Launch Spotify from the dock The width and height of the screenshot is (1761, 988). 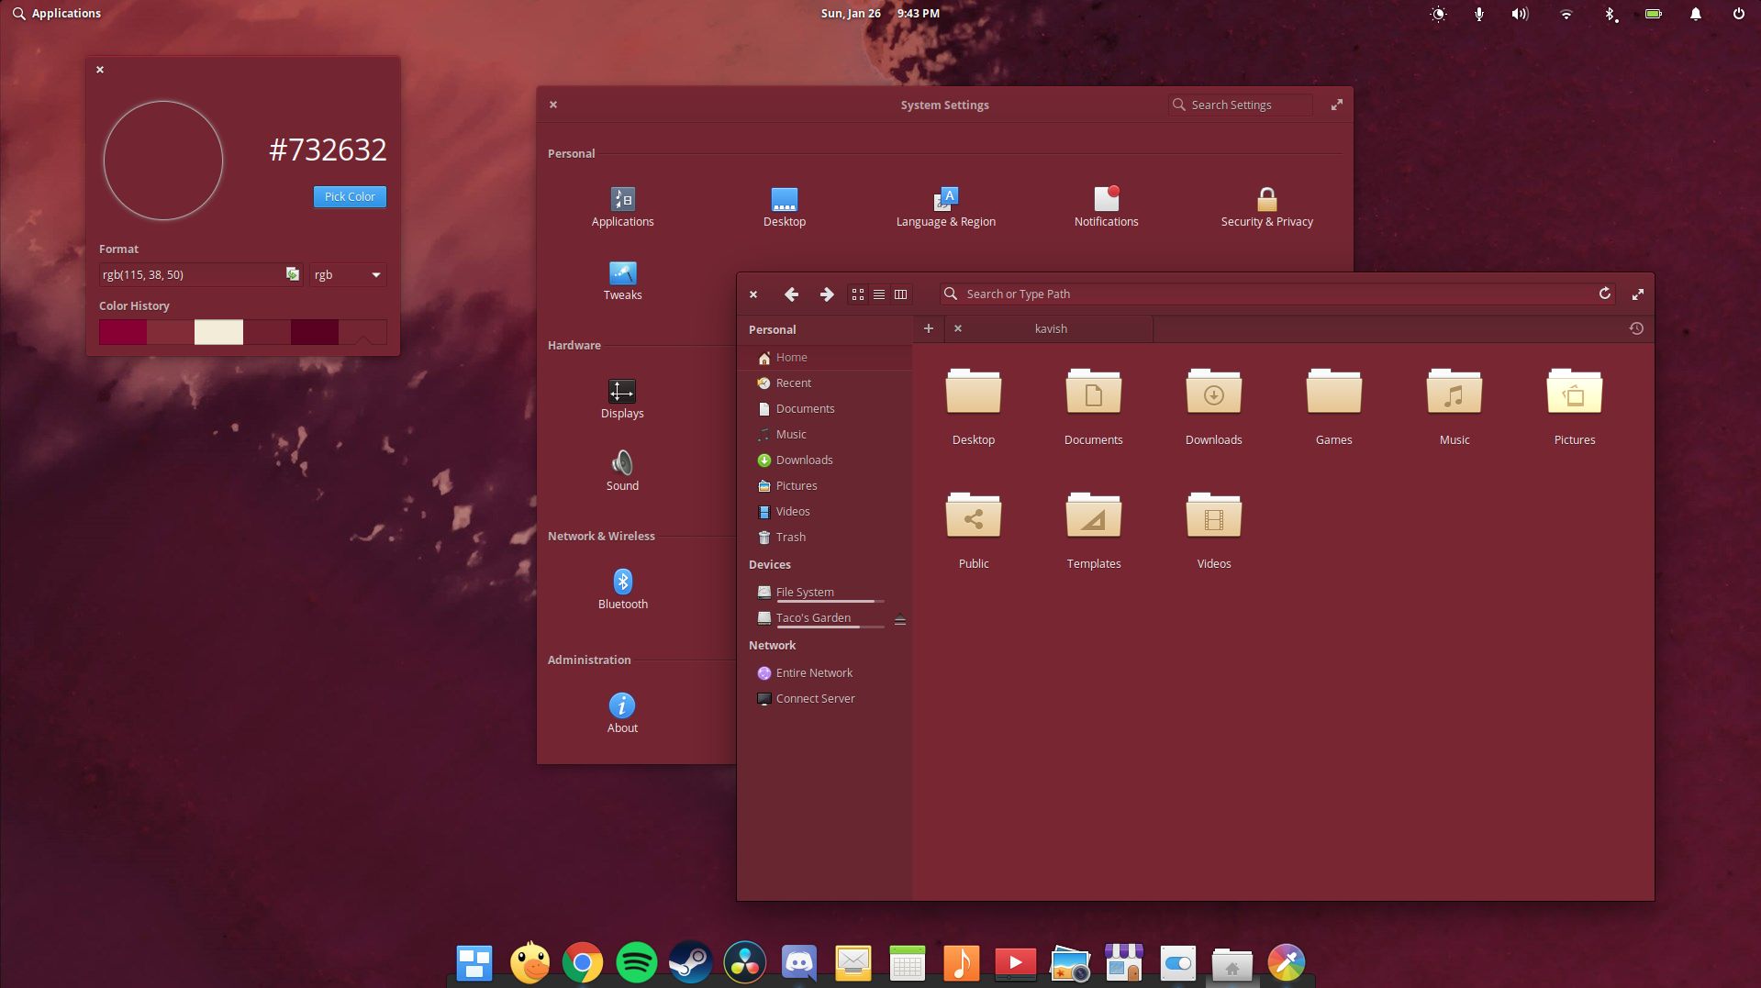(637, 963)
